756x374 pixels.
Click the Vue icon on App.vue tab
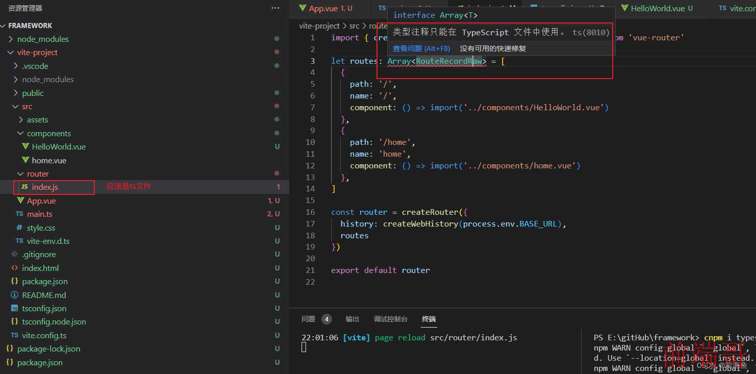point(303,8)
